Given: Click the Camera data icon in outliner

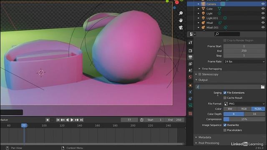Looking at the screenshot, I should (x=223, y=4).
